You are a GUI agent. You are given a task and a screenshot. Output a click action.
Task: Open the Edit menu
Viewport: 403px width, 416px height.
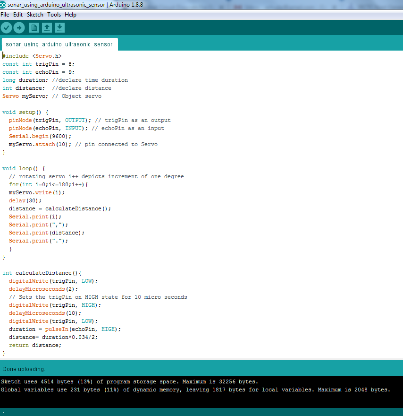click(x=18, y=15)
